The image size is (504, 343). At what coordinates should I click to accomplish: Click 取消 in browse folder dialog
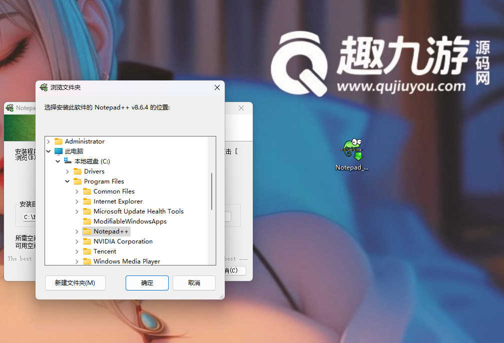tap(194, 283)
